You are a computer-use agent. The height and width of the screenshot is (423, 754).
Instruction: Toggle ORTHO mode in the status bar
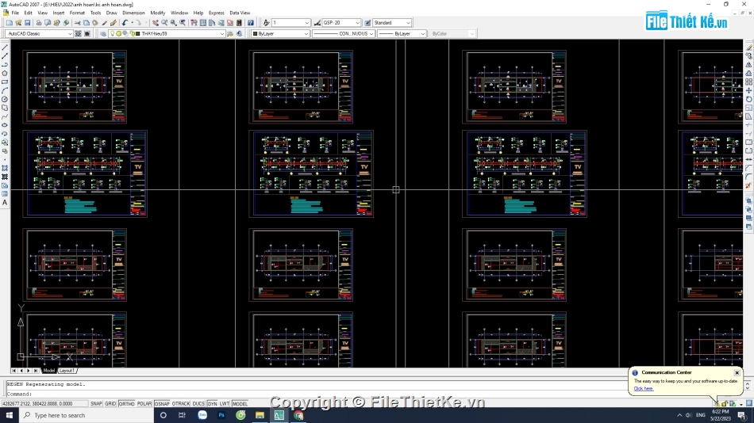pyautogui.click(x=126, y=404)
